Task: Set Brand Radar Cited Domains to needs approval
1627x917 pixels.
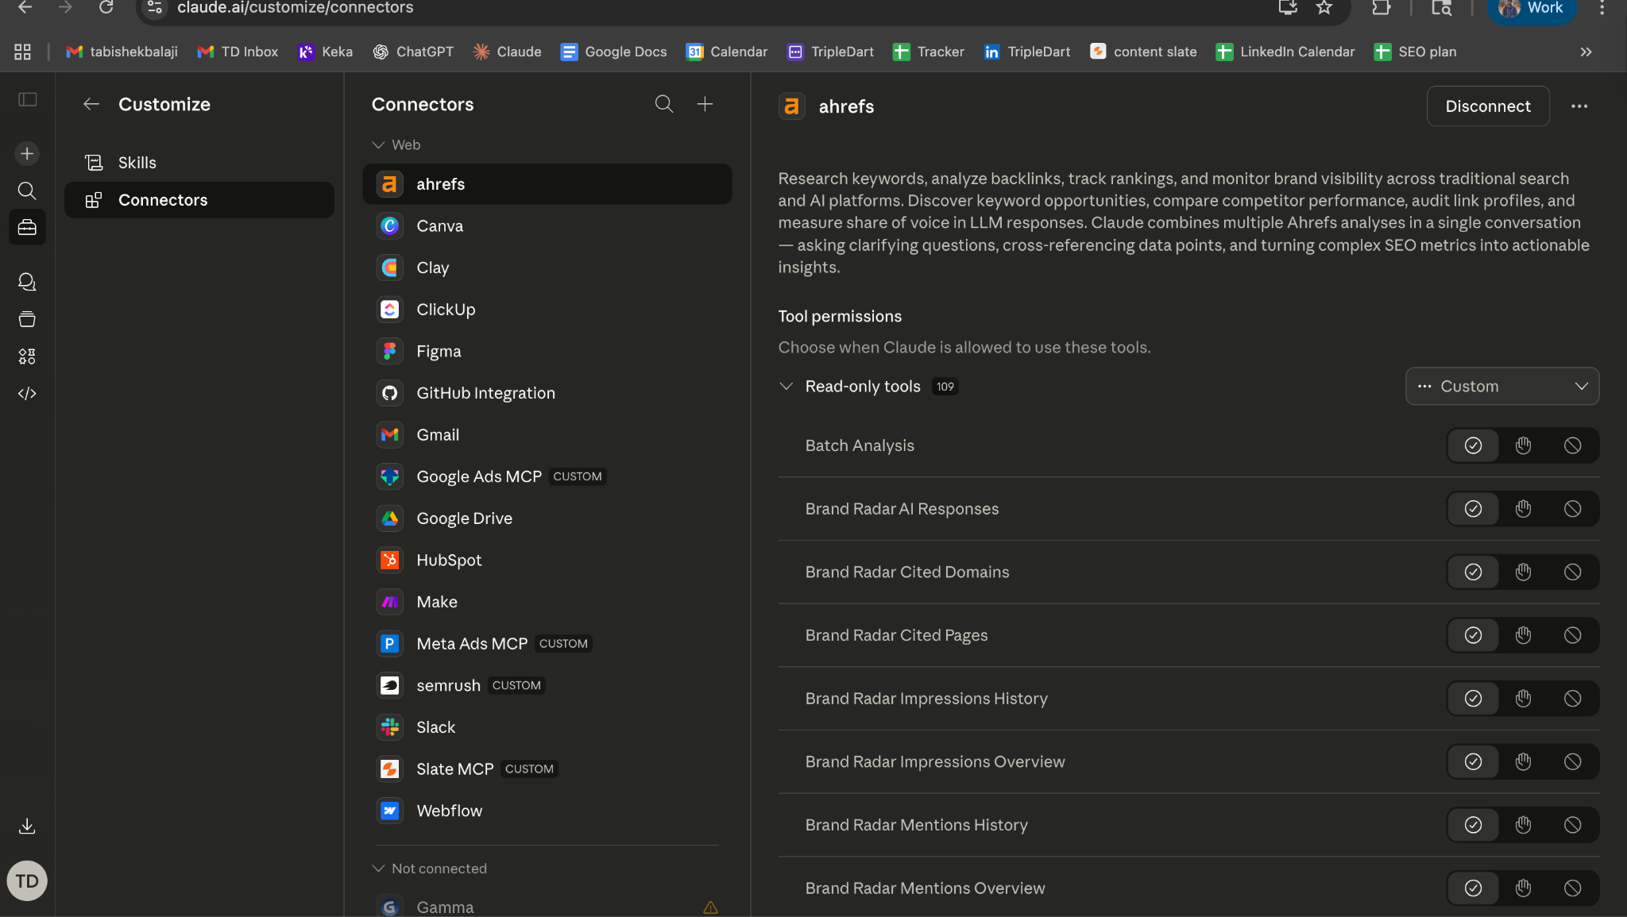Action: click(1522, 572)
